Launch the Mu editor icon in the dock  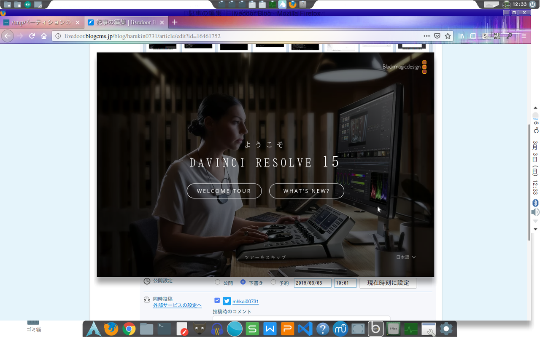(340, 329)
